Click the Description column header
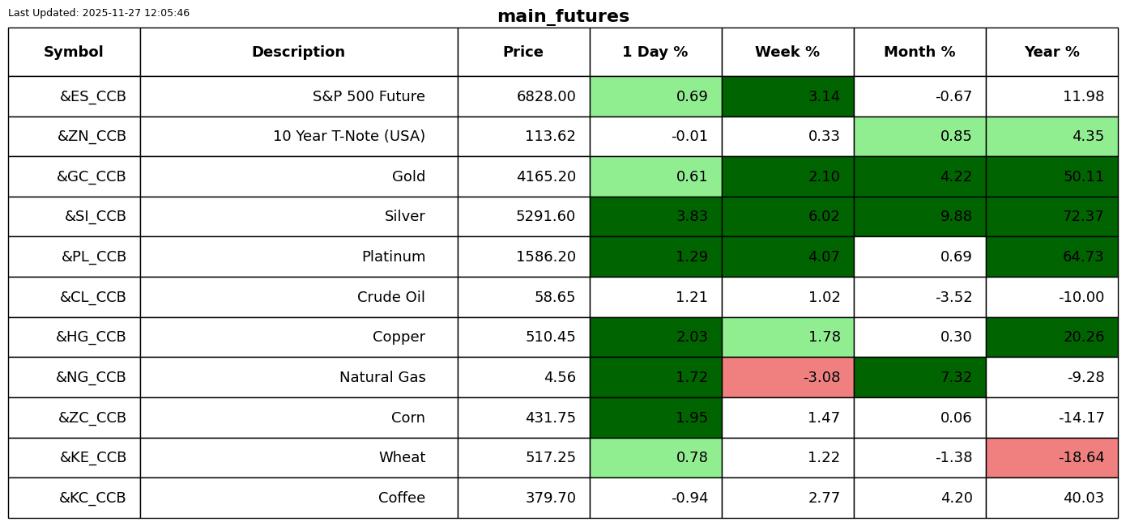The height and width of the screenshot is (526, 1126). [298, 52]
